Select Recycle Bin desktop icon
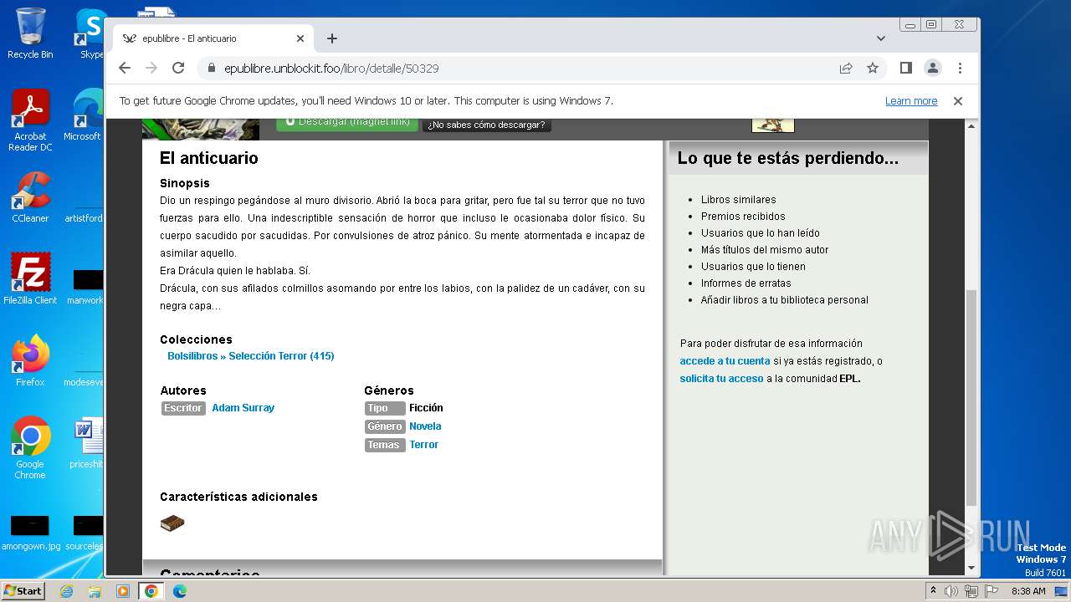Viewport: 1071px width, 602px height. click(x=30, y=33)
